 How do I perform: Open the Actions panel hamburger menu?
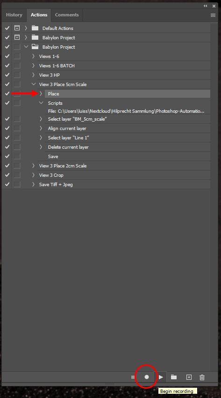coord(213,15)
